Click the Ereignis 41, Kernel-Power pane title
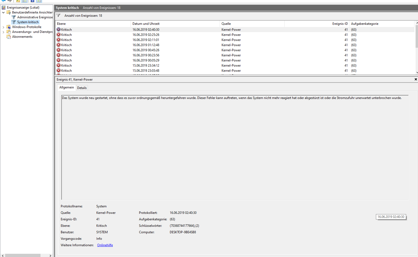This screenshot has width=418, height=257. point(75,80)
